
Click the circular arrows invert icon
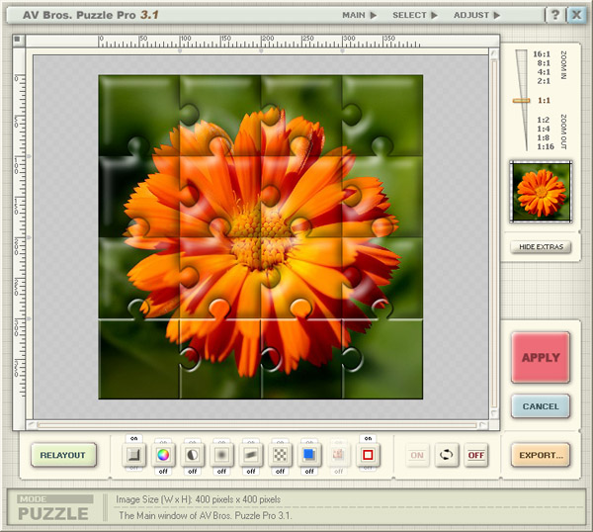[x=447, y=455]
